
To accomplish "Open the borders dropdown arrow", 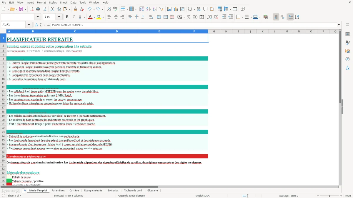I will click(242, 17).
